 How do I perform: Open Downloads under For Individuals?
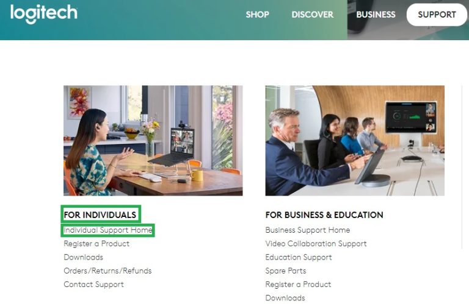84,257
